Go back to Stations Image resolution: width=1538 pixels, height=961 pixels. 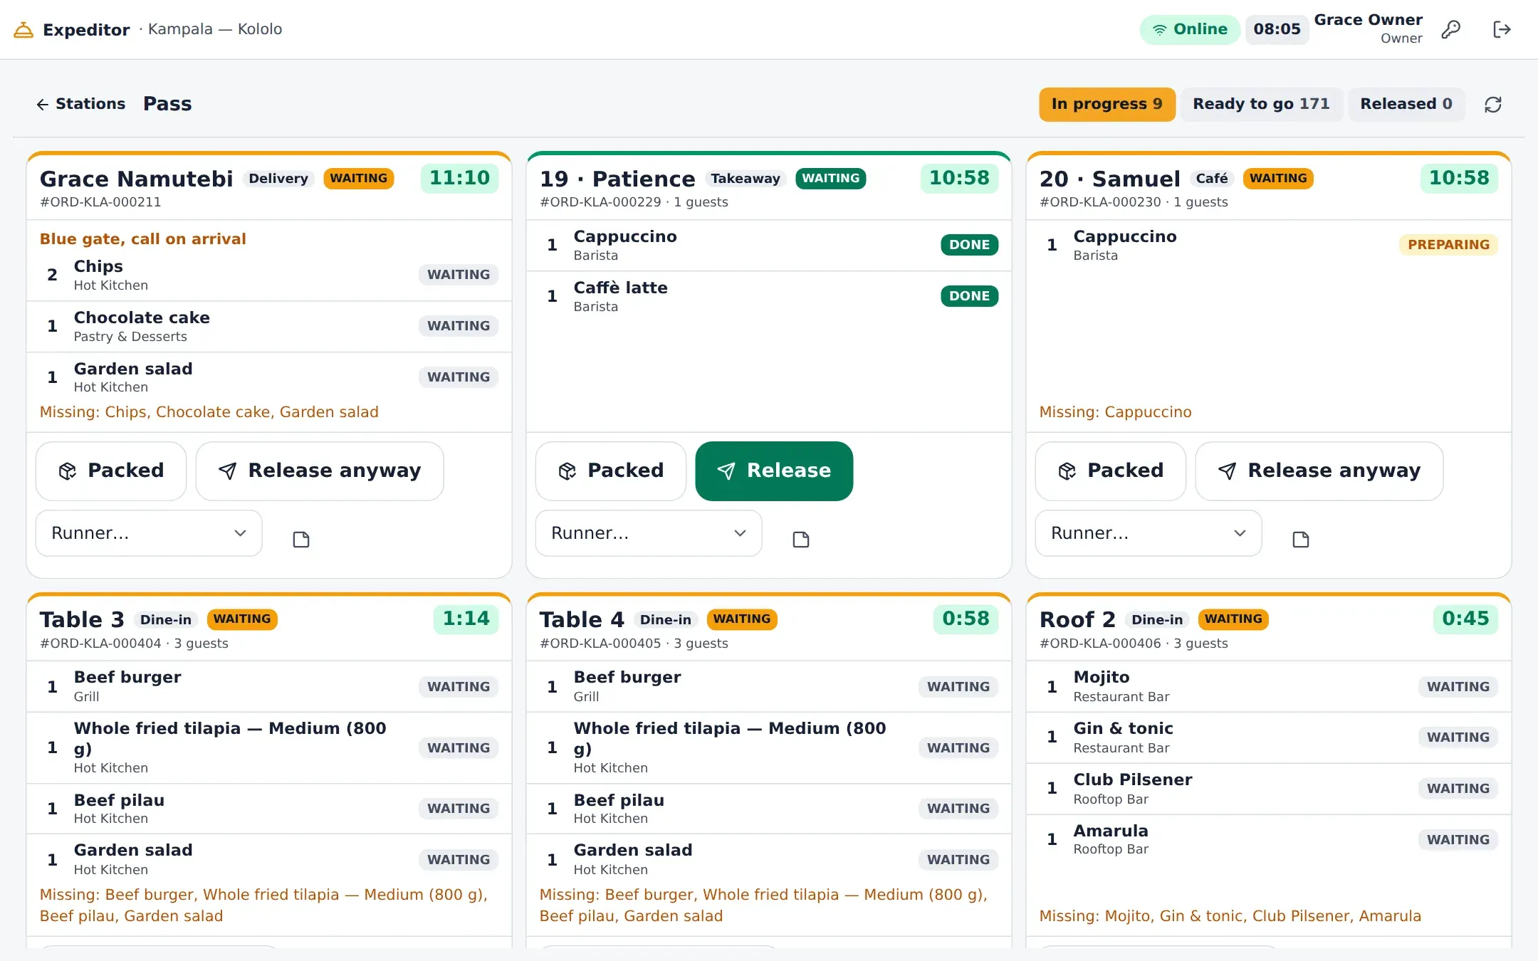pos(80,104)
